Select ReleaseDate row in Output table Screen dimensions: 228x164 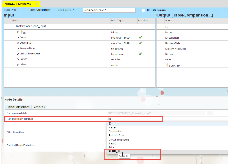point(192,43)
